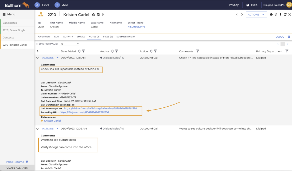Switch to the EDIT tab
The image size is (292, 171).
[57, 37]
